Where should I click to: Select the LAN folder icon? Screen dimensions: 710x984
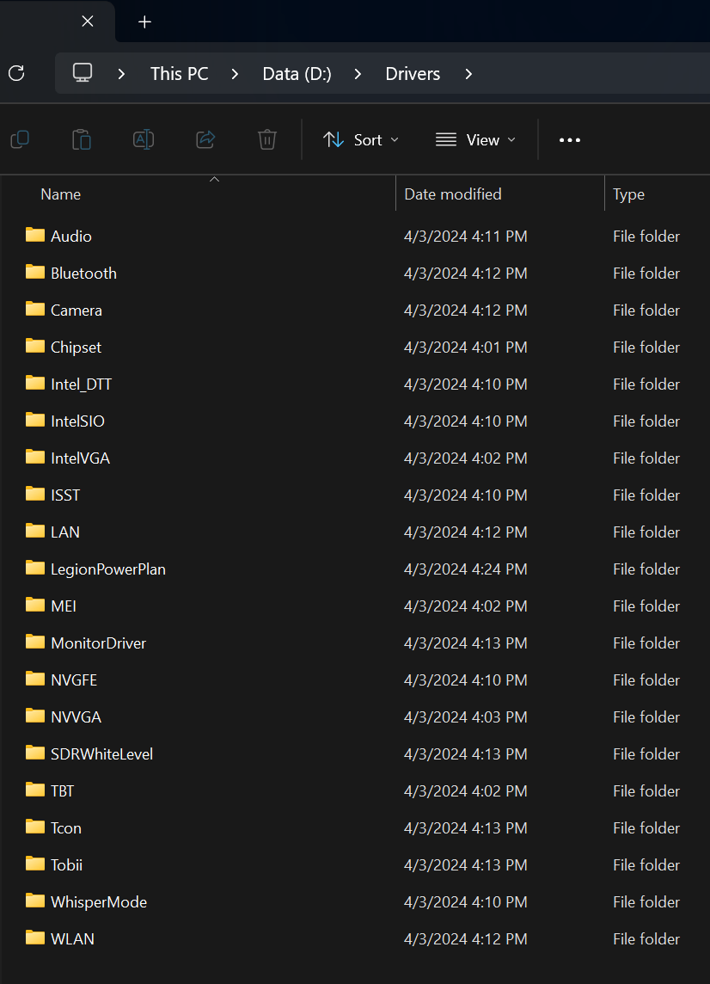(x=35, y=532)
